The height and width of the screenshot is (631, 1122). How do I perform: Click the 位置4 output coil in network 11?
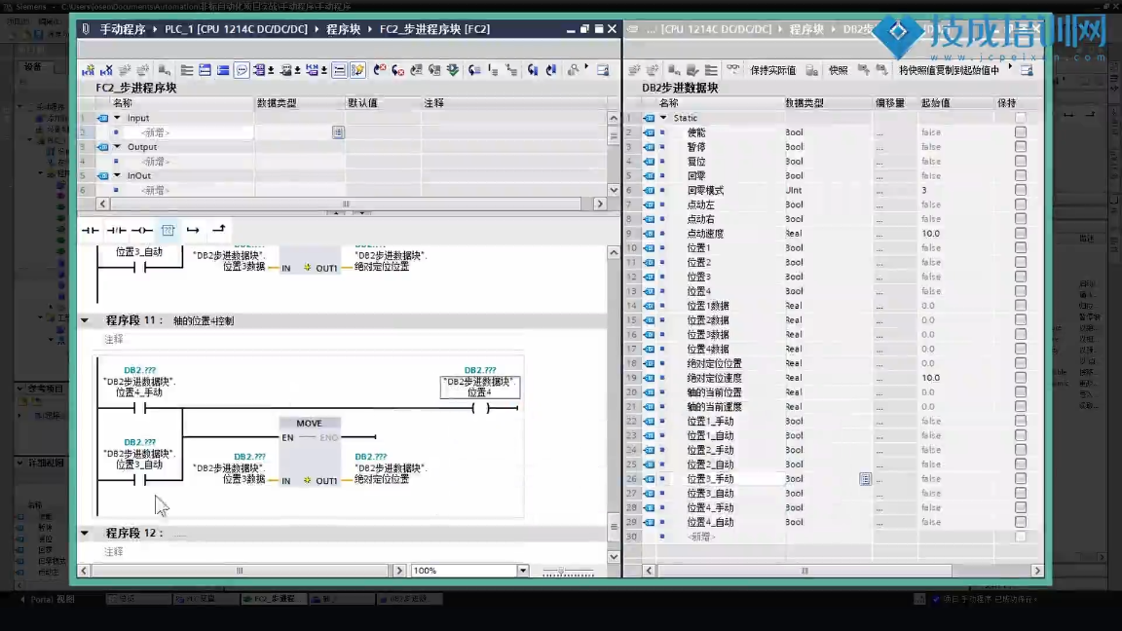pyautogui.click(x=480, y=409)
